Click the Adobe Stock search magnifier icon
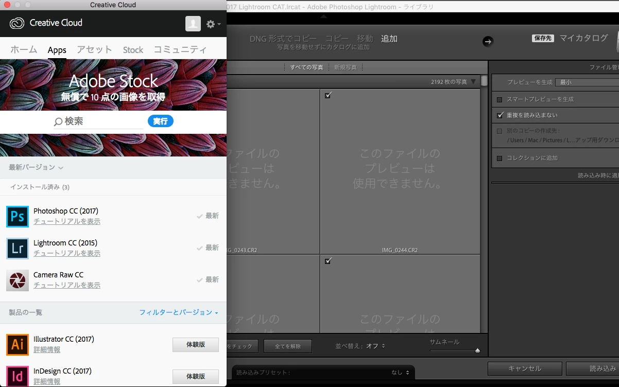This screenshot has height=387, width=619. tap(58, 122)
